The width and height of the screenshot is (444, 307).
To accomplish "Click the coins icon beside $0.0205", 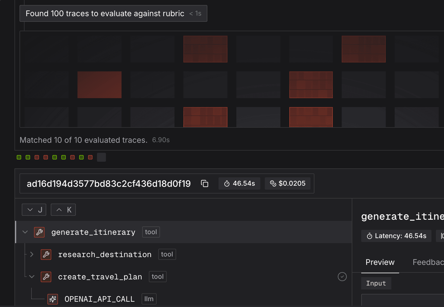I will [273, 183].
